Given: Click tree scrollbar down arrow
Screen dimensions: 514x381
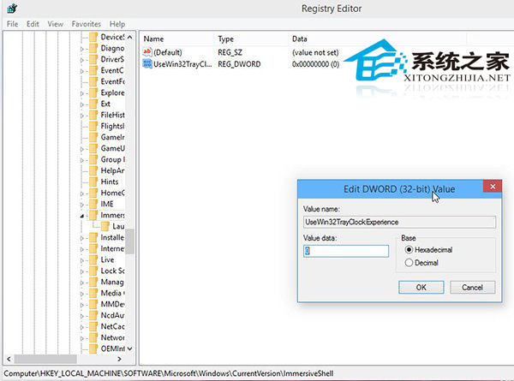Looking at the screenshot, I should click(x=130, y=348).
